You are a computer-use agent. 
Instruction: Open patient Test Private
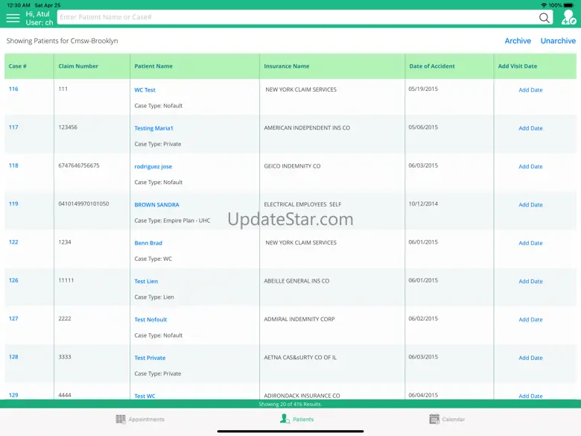pyautogui.click(x=150, y=358)
